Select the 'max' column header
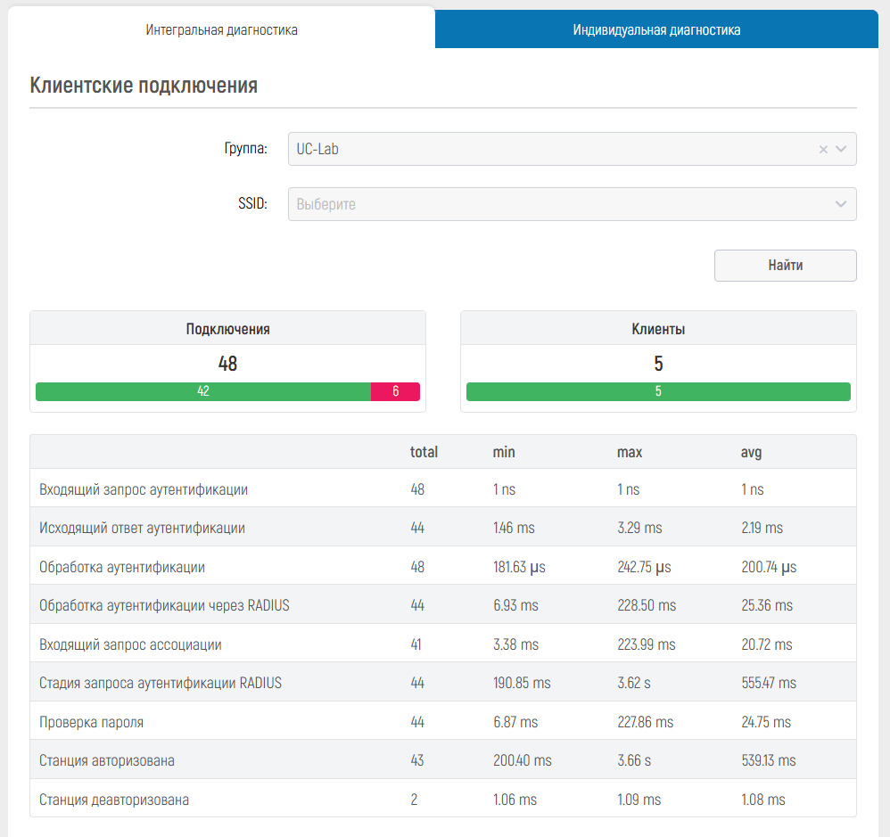This screenshot has width=890, height=837. tap(630, 452)
